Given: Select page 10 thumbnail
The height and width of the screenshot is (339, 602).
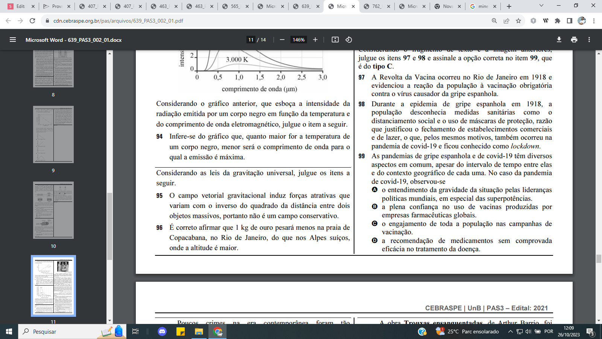Looking at the screenshot, I should pyautogui.click(x=53, y=210).
